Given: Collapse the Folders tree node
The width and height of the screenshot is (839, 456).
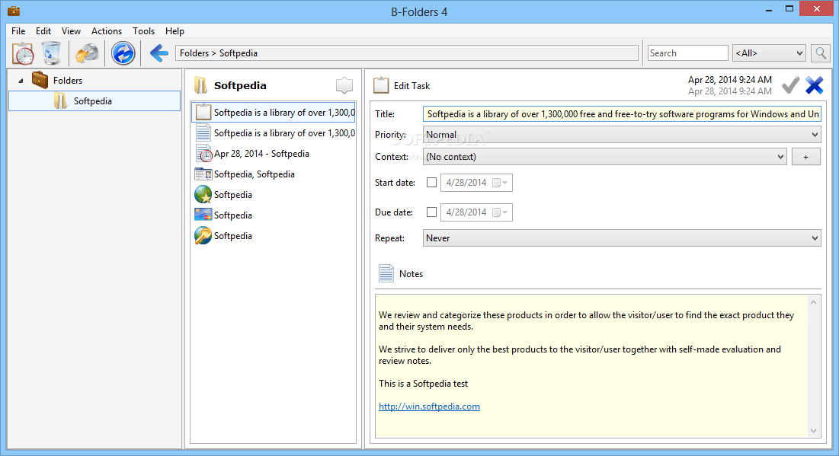Looking at the screenshot, I should tap(21, 81).
